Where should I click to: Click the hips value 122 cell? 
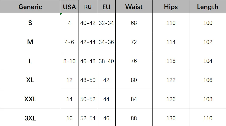[171, 80]
